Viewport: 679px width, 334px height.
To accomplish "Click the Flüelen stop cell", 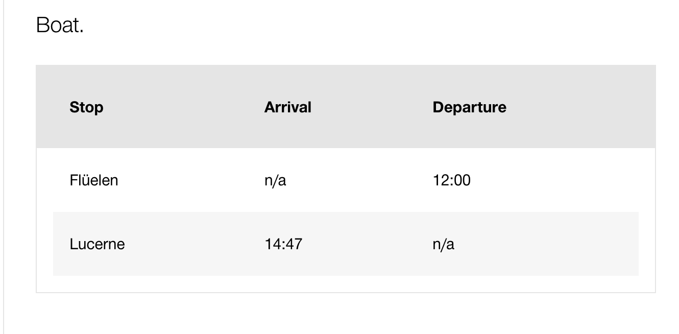I will (94, 180).
